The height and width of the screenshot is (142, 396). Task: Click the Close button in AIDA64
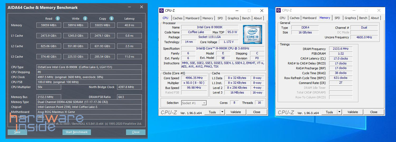(x=136, y=132)
